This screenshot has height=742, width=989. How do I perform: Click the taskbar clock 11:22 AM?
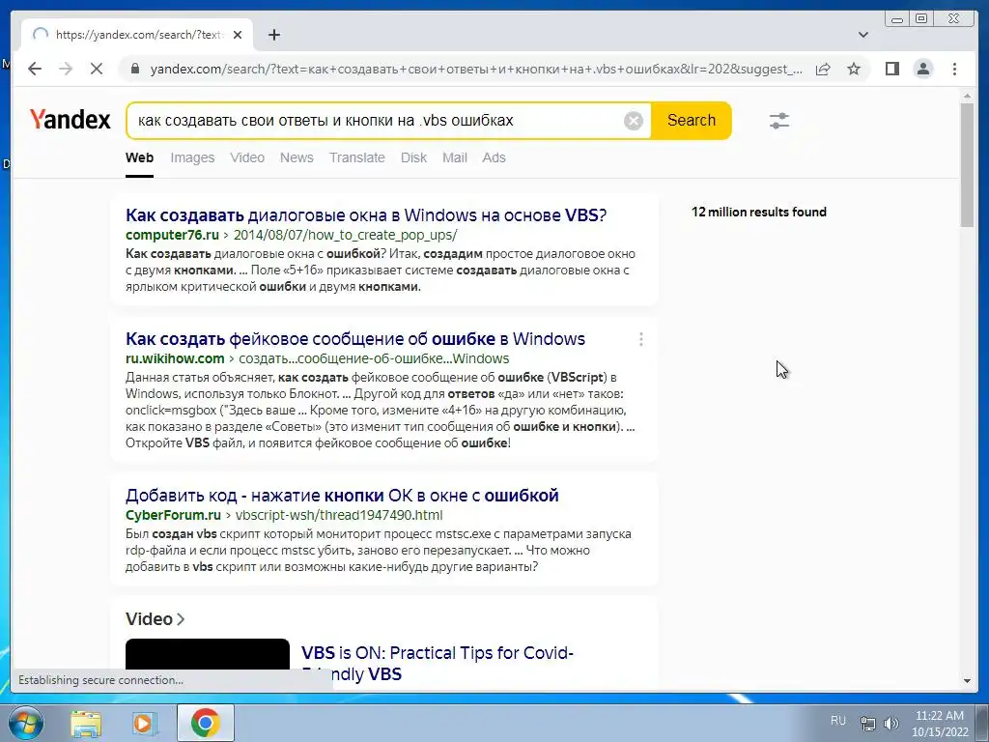(x=940, y=724)
